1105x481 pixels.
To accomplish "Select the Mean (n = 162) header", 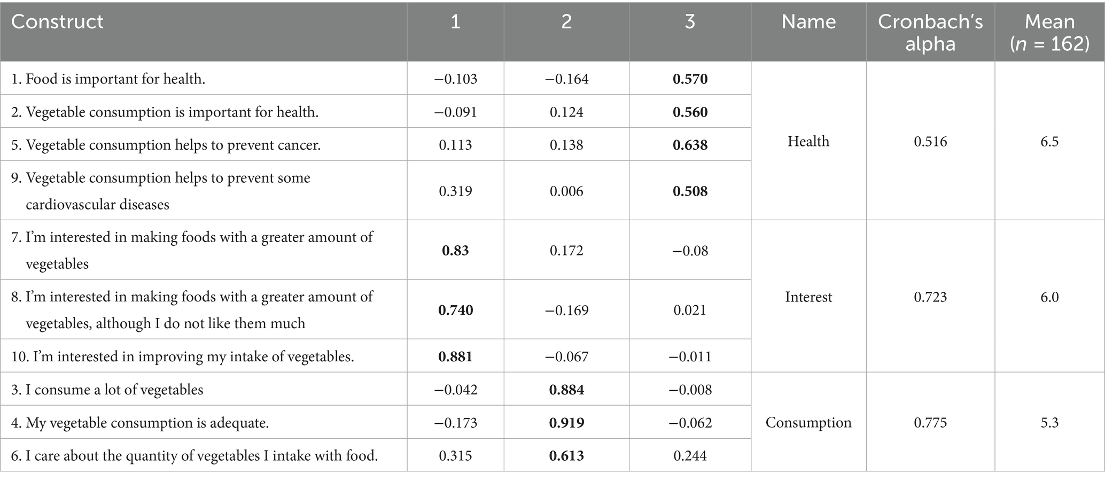I will coord(1049,32).
